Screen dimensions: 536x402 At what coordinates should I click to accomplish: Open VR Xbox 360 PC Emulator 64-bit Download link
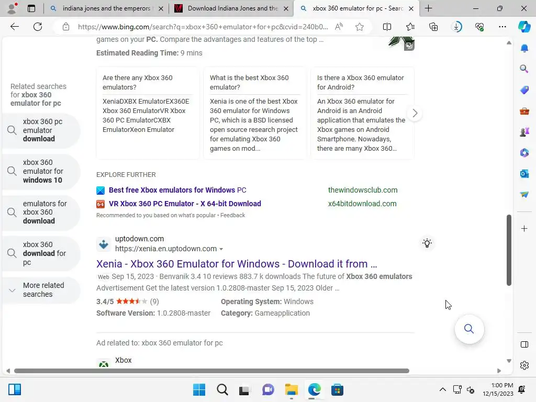[185, 204]
